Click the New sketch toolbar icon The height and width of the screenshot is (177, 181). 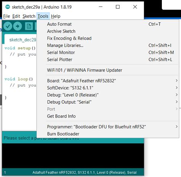[x=29, y=26]
